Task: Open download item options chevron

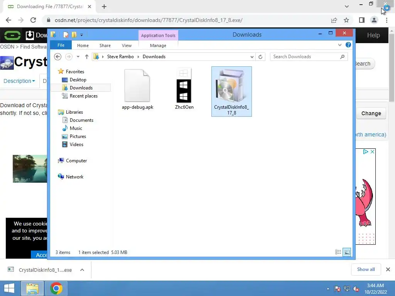Action: coord(82,270)
